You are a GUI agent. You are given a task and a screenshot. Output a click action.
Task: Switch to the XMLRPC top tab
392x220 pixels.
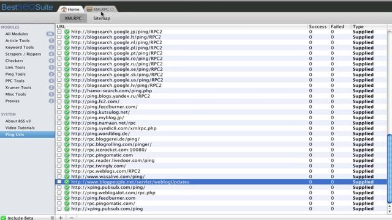[x=100, y=9]
